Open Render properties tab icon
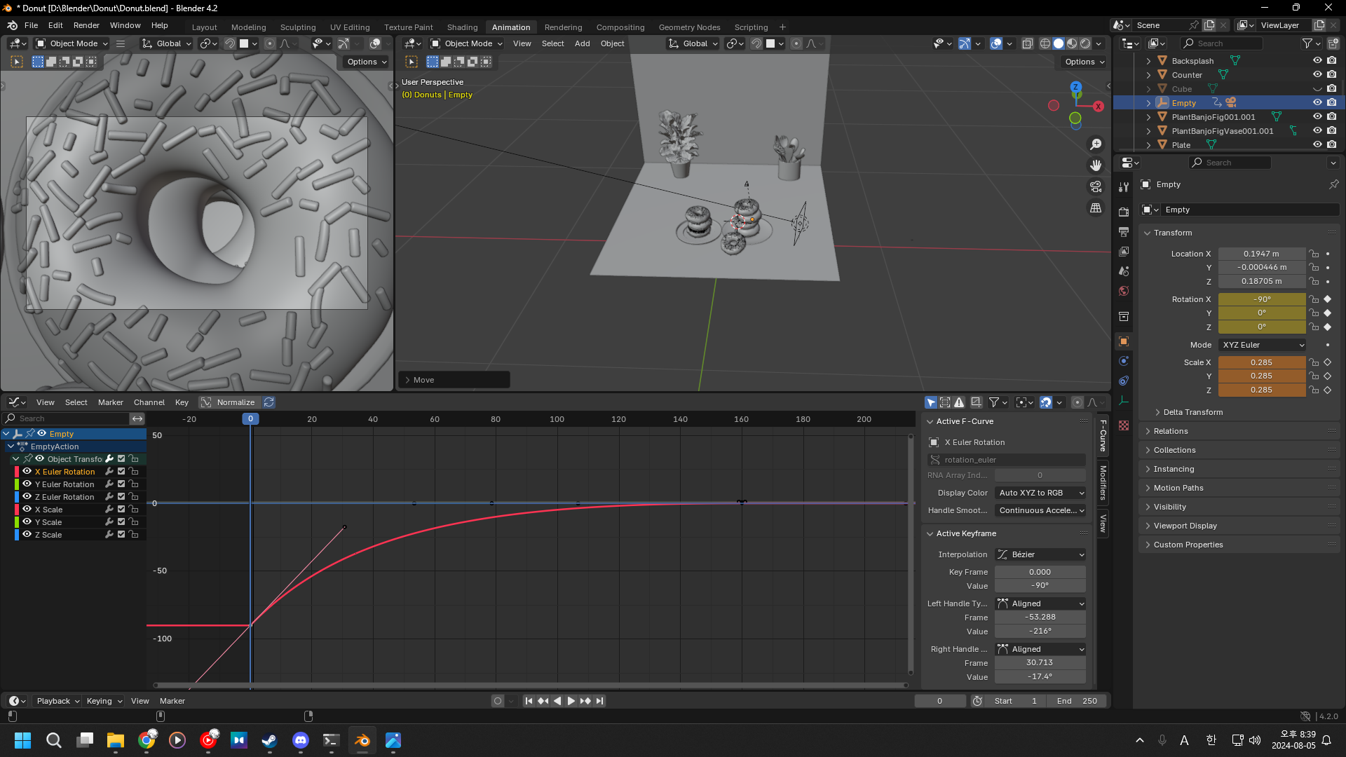The image size is (1346, 757). tap(1124, 212)
